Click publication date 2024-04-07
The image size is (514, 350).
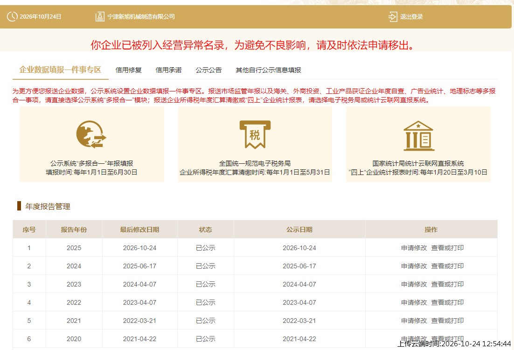coord(299,284)
